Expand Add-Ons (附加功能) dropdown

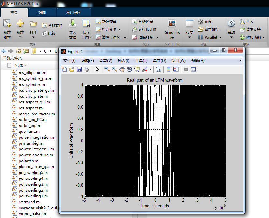[x=264, y=37]
